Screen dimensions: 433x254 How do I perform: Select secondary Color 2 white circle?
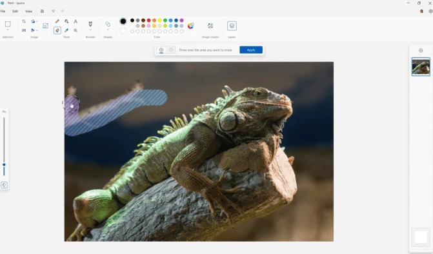[x=123, y=30]
